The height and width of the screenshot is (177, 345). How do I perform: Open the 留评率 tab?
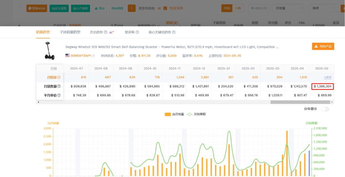click(x=130, y=32)
